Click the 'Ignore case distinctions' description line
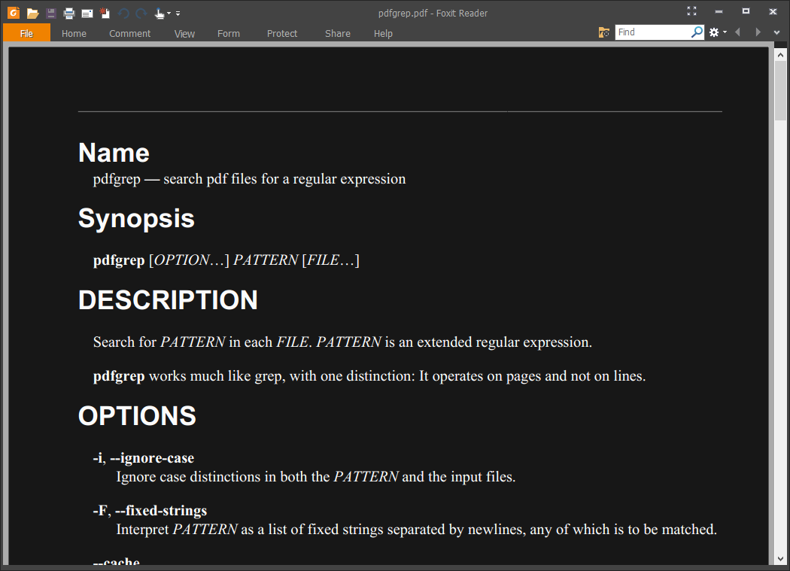Viewport: 790px width, 571px height. [316, 477]
